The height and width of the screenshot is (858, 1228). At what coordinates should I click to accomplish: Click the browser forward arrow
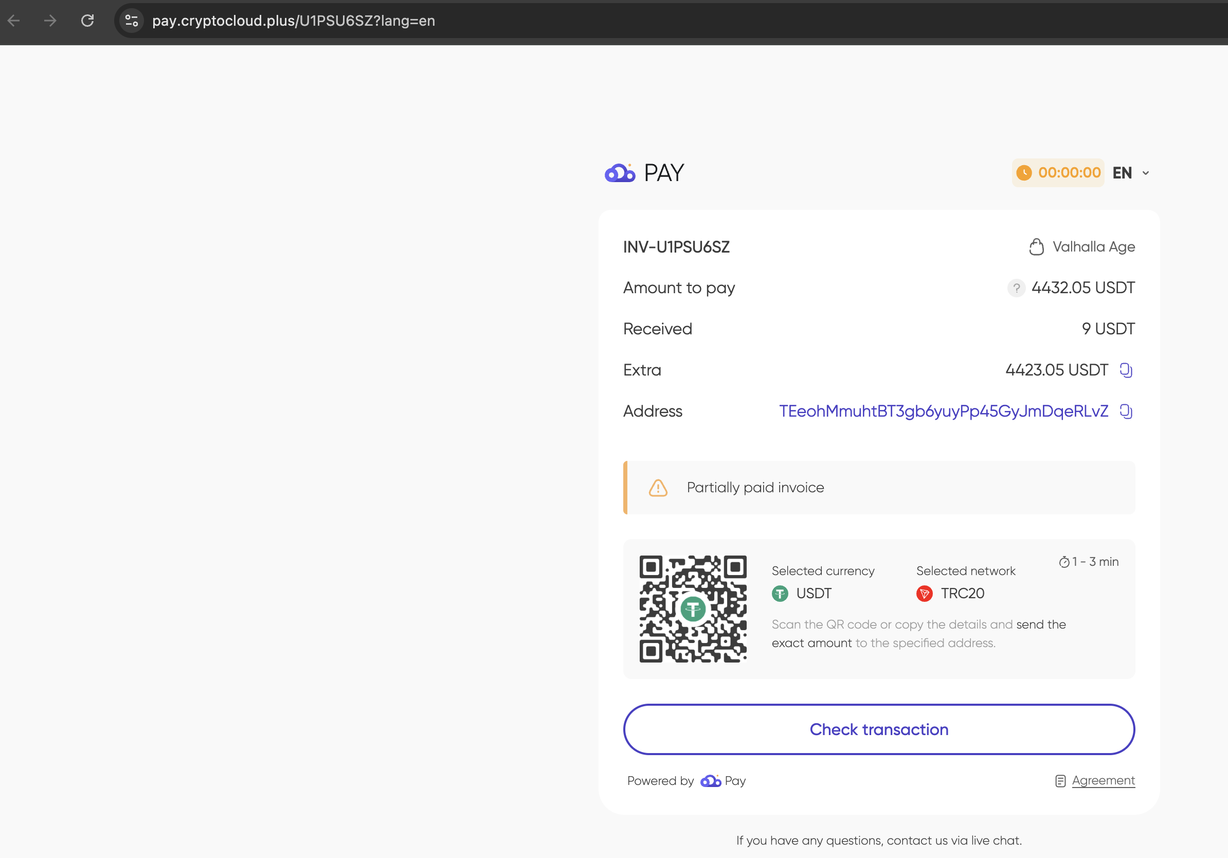coord(50,21)
